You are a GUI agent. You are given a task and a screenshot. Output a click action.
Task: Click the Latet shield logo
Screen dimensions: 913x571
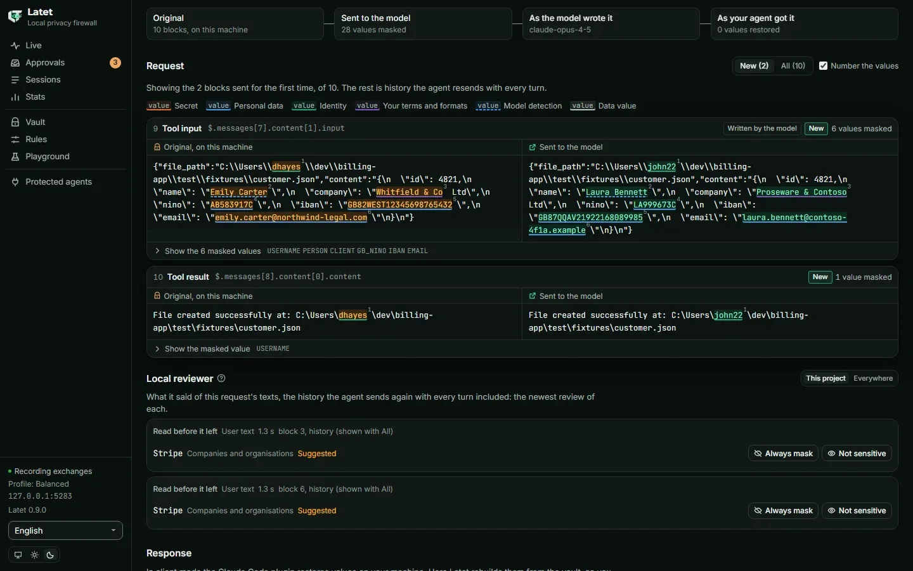pos(15,16)
